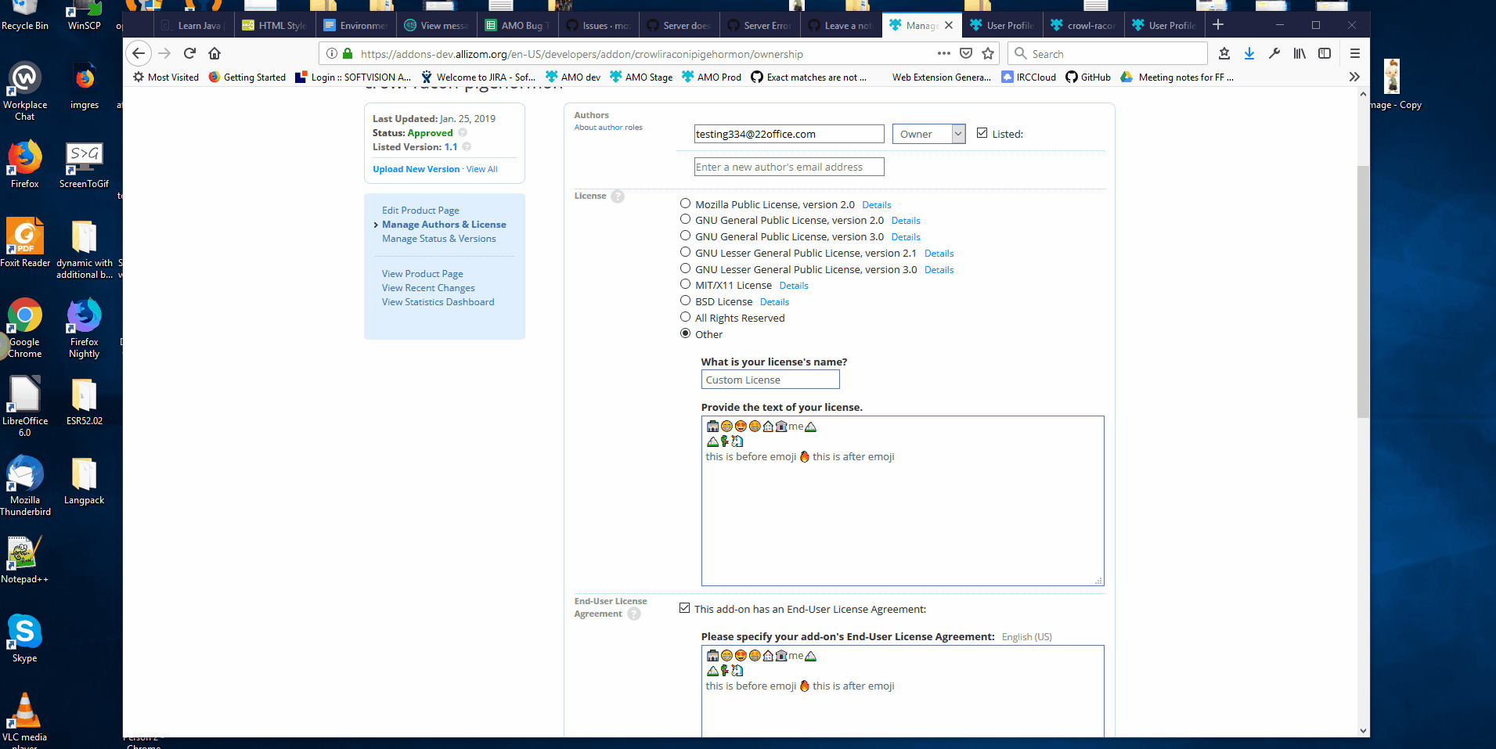Bookmark this page with the star icon
Viewport: 1496px width, 749px height.
pos(987,53)
